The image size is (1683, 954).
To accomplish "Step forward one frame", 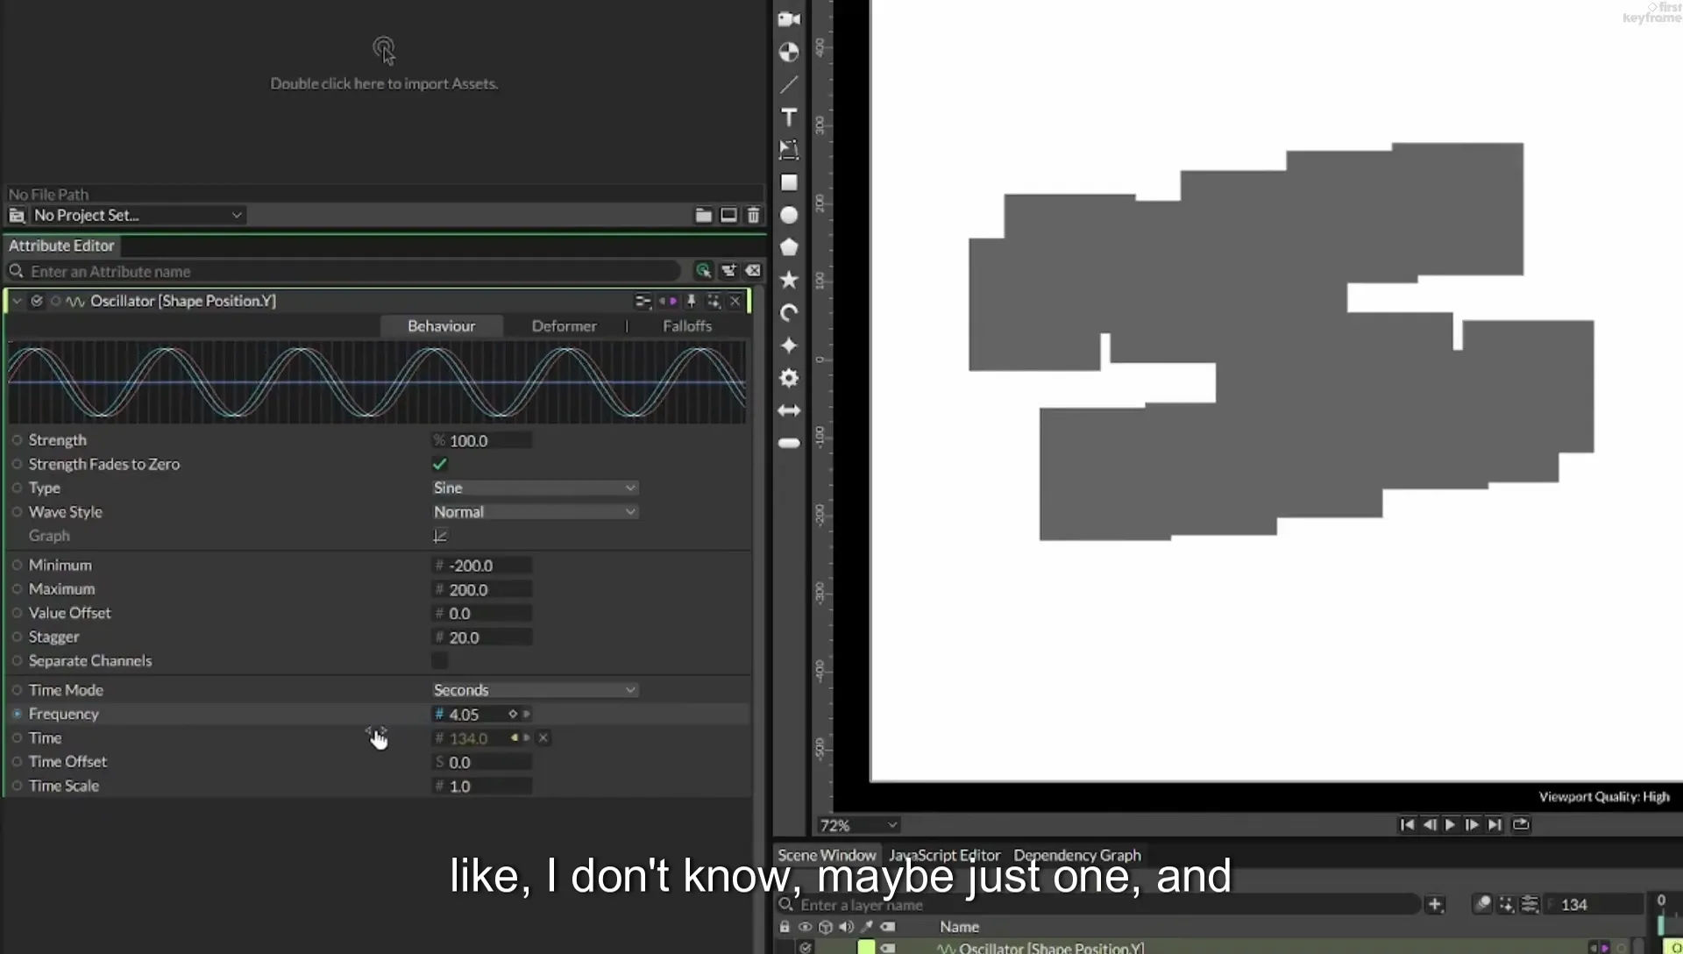I will pos(1472,824).
